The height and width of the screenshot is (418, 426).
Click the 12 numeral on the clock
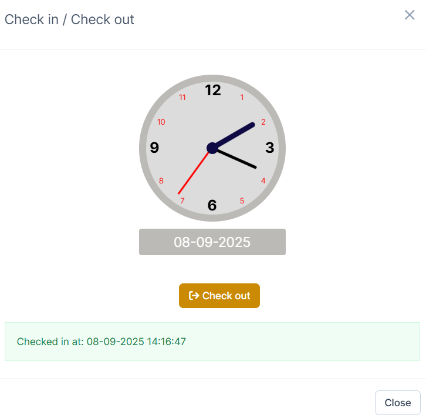(212, 90)
